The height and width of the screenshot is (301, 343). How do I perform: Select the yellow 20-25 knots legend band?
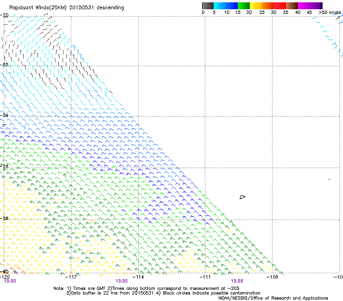(256, 6)
